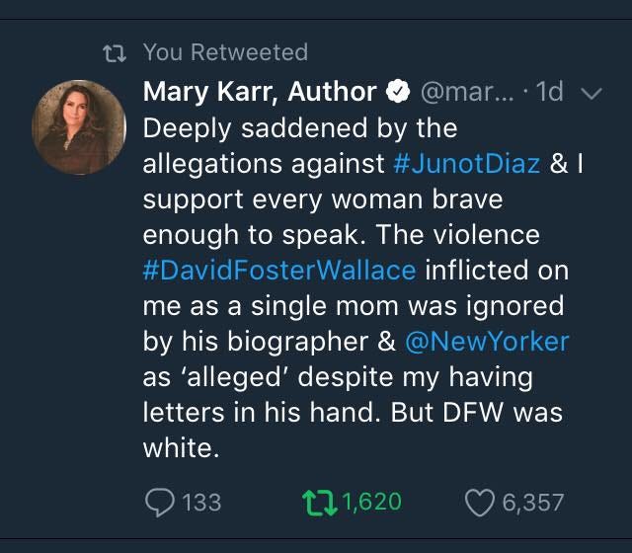Click the reply speech bubble icon
632x553 pixels.
[160, 503]
